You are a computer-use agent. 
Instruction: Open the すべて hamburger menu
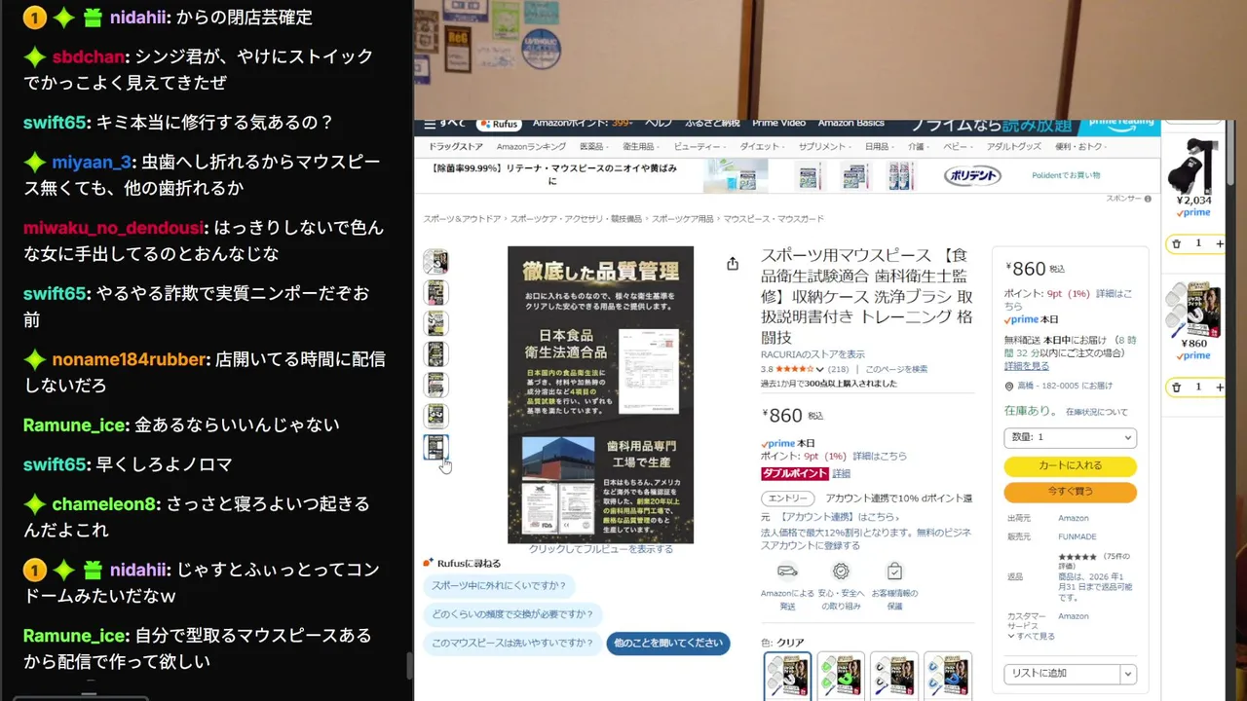[x=444, y=124]
